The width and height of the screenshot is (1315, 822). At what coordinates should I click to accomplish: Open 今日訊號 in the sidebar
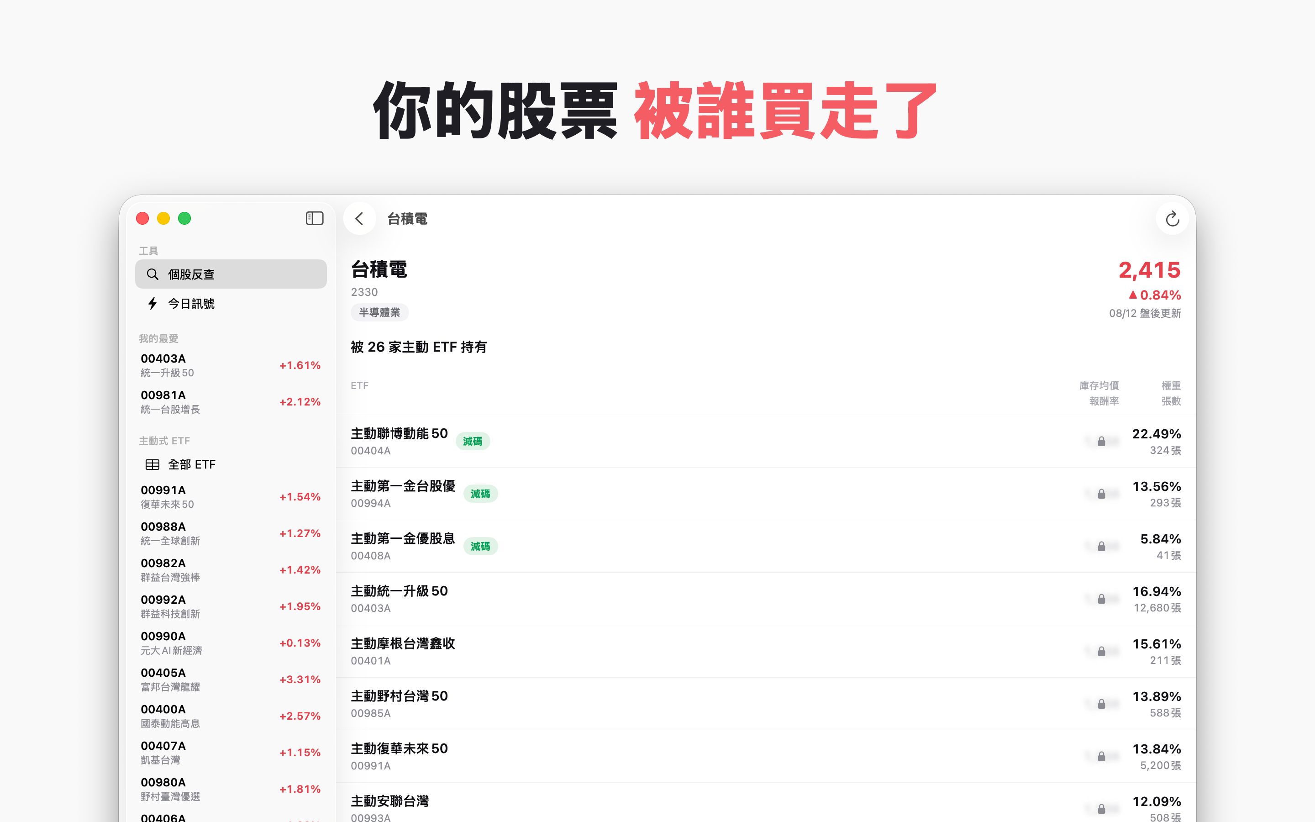[x=231, y=303]
